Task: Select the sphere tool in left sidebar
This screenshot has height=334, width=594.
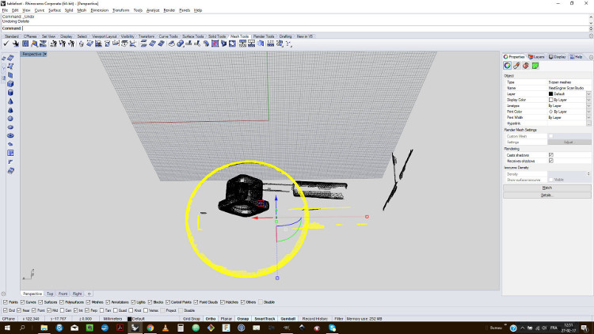Action: pos(10,119)
